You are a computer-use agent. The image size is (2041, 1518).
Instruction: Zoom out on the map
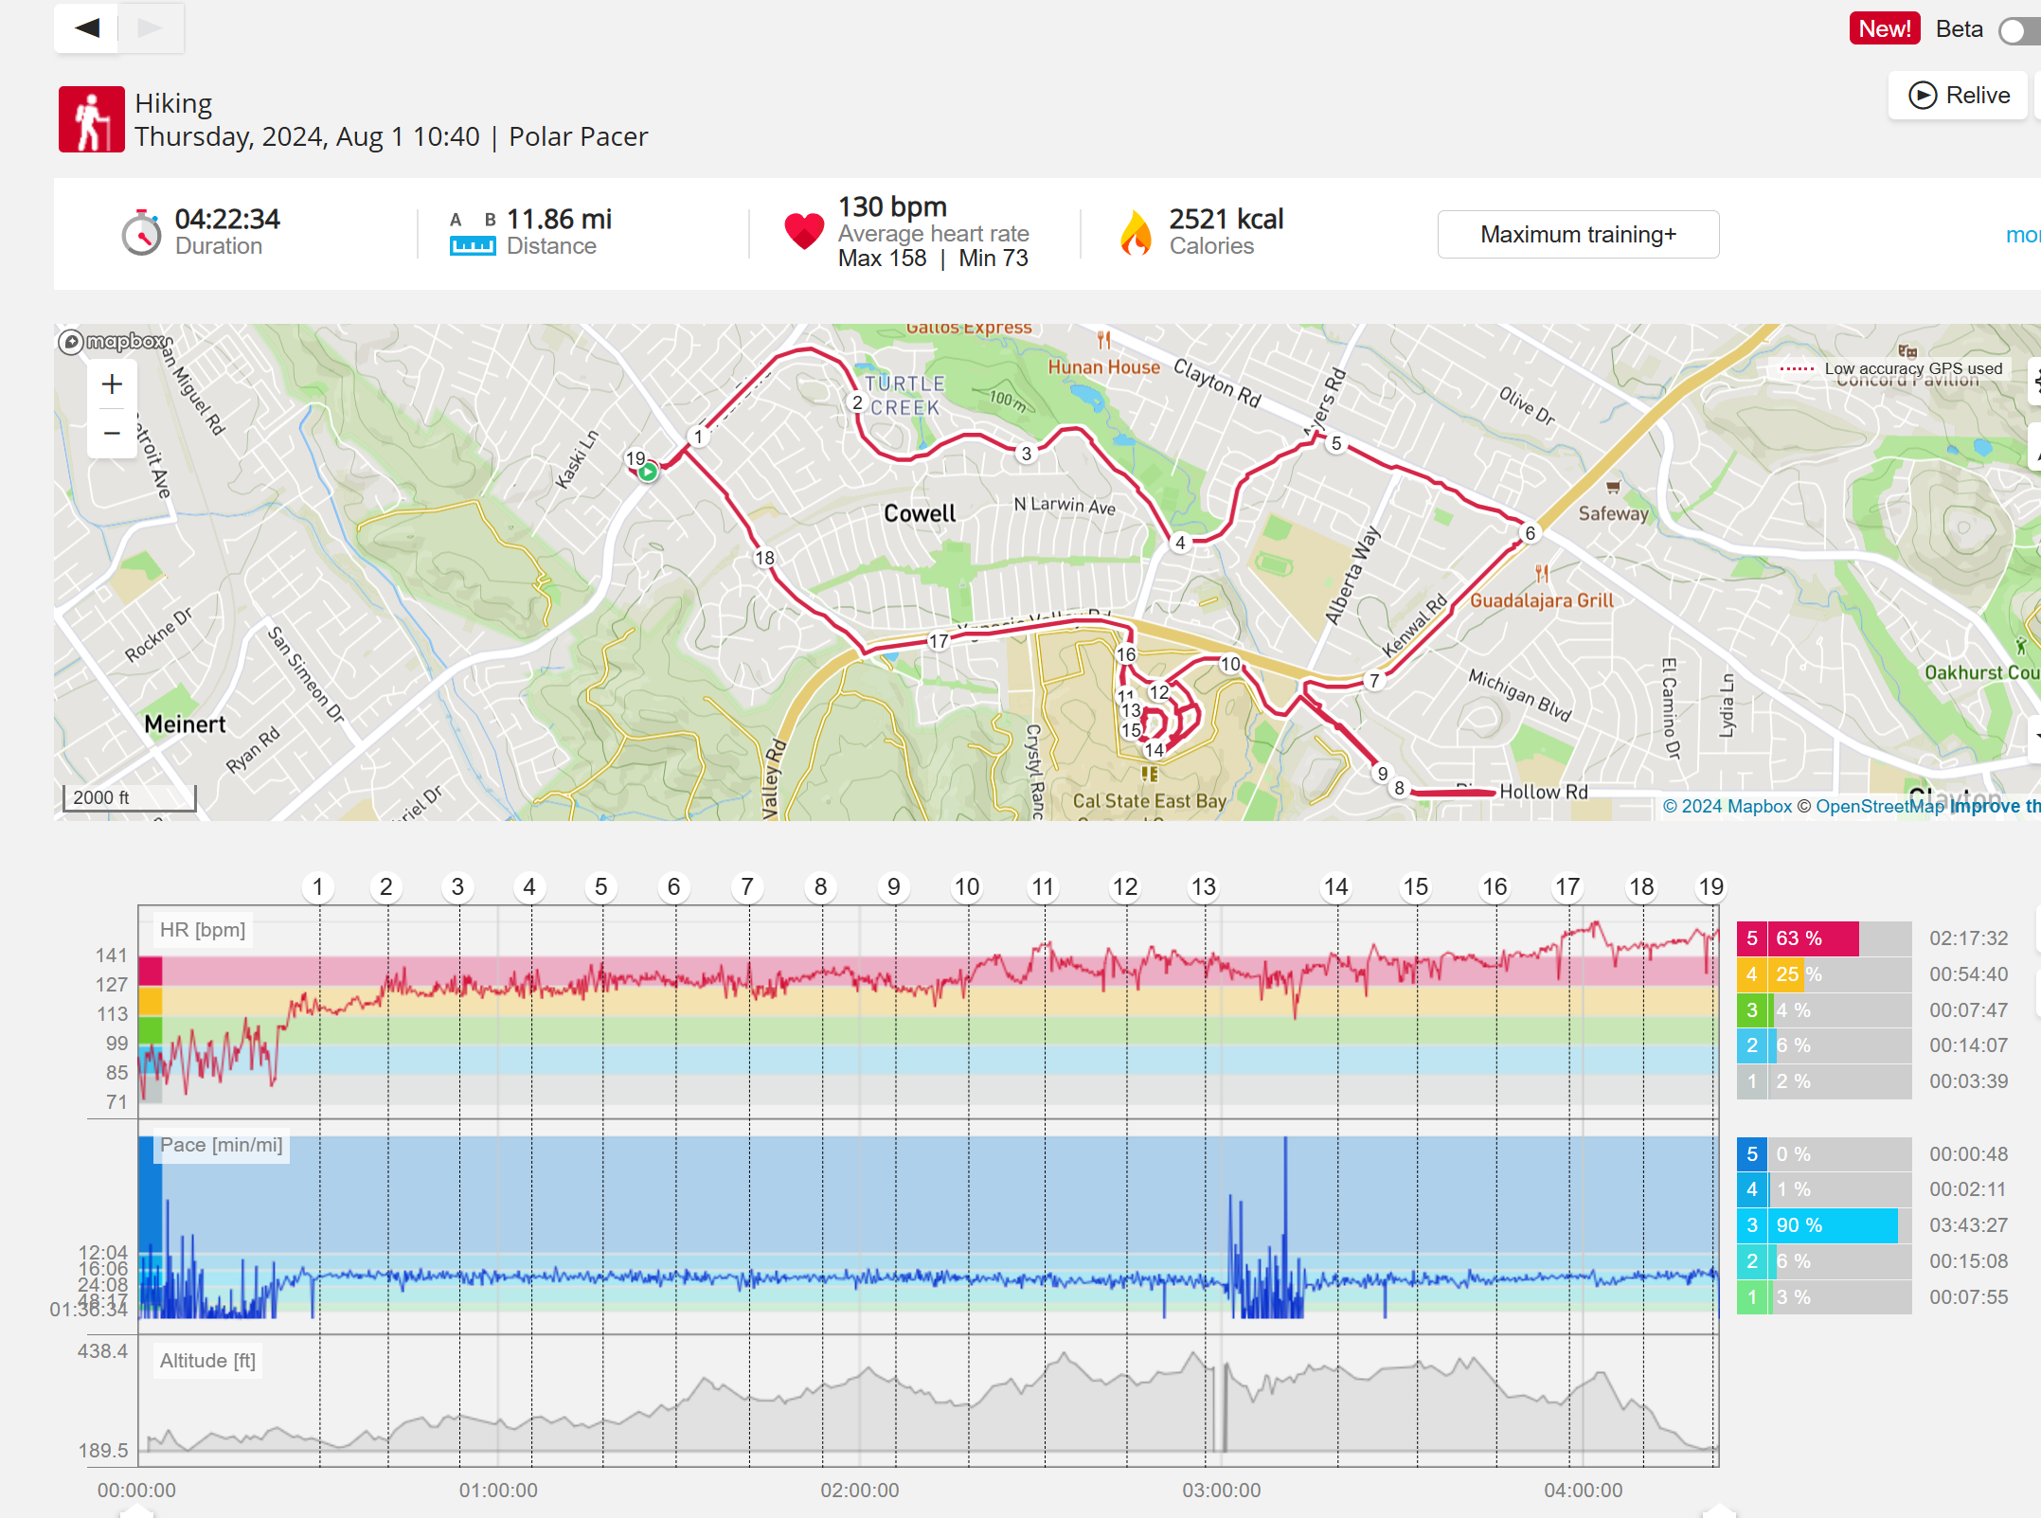(x=112, y=434)
